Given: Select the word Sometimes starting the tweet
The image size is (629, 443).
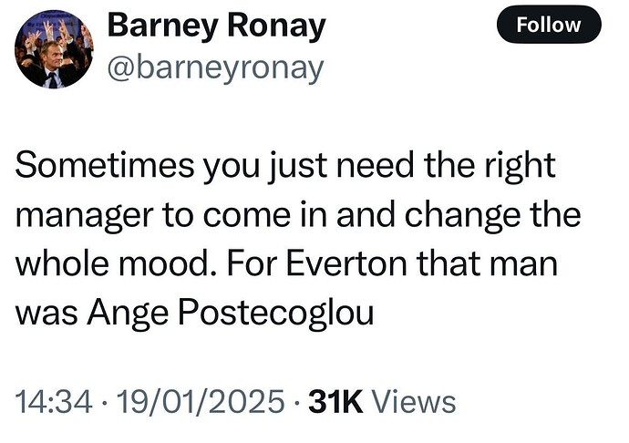Looking at the screenshot, I should pyautogui.click(x=104, y=166).
